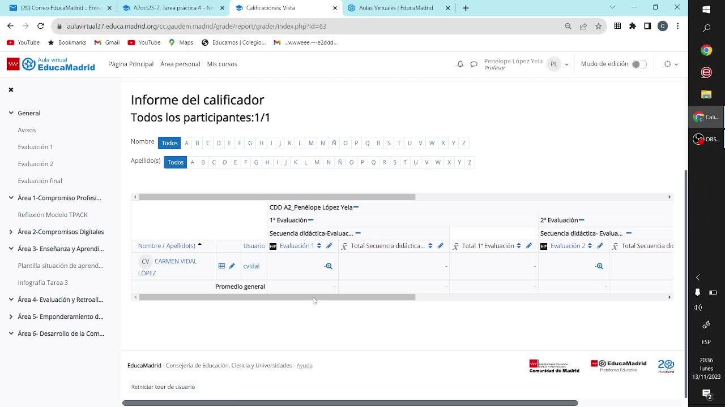This screenshot has height=407, width=725.
Task: Collapse the 1ª Evaluación category
Action: 310,220
